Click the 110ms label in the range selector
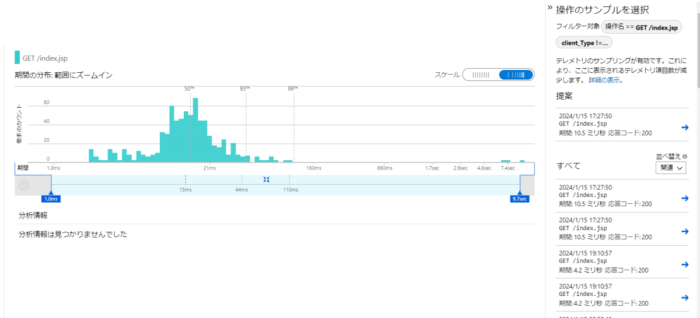Screen dimensions: 700x318 click(290, 189)
